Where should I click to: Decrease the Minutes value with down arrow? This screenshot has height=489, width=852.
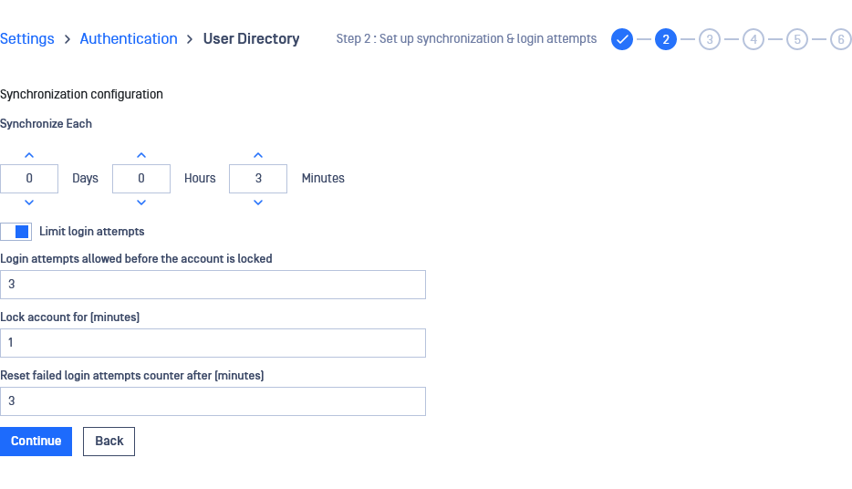click(258, 203)
